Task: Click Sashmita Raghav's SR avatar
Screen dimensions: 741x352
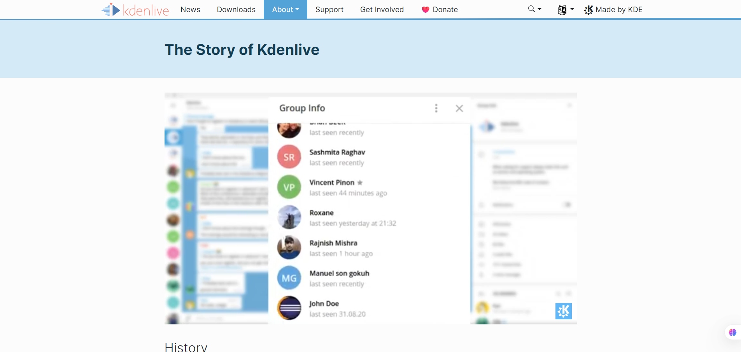Action: [x=289, y=156]
